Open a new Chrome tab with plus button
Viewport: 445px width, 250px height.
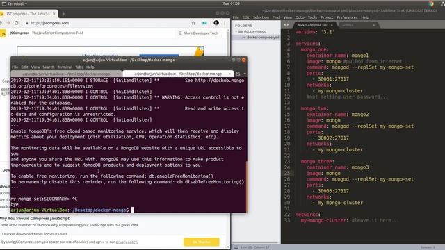coord(63,14)
